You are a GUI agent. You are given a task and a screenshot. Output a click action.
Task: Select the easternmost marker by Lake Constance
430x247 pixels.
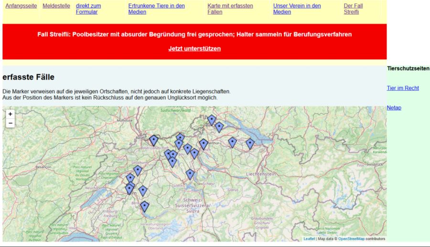(x=250, y=144)
